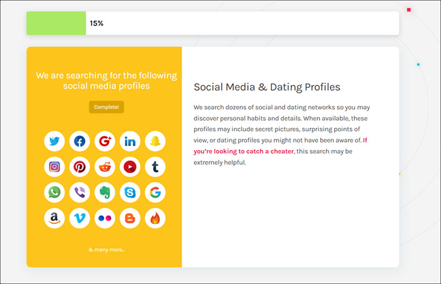Click the green progress bar fill
The image size is (441, 284).
coord(56,23)
